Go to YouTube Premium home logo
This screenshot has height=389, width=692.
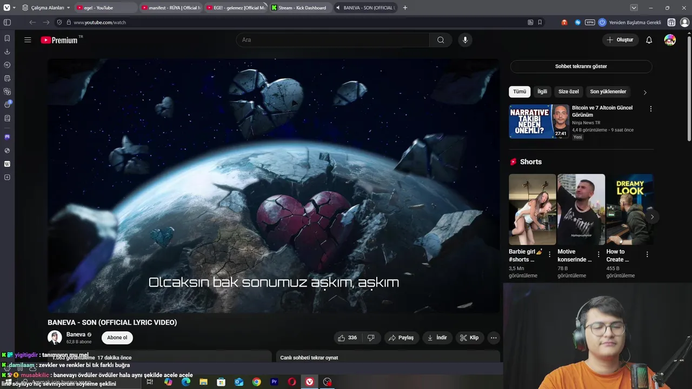(59, 40)
